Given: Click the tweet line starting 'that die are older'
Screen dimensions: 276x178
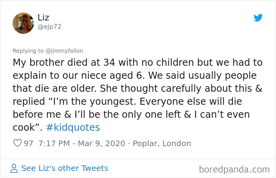Looking at the screenshot, I should pos(138,89).
